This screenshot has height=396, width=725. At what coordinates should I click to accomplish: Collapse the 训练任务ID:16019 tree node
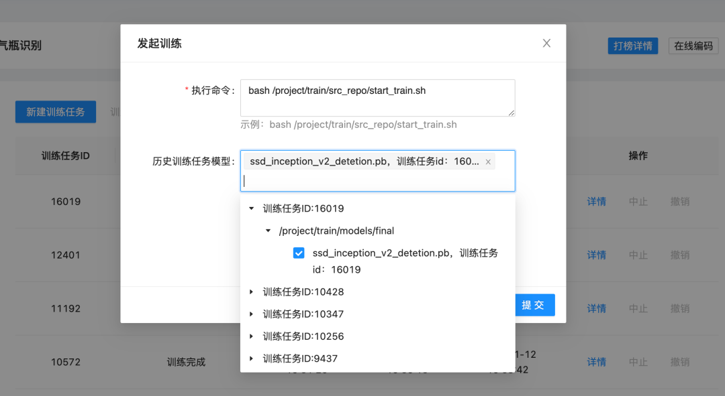tap(252, 208)
